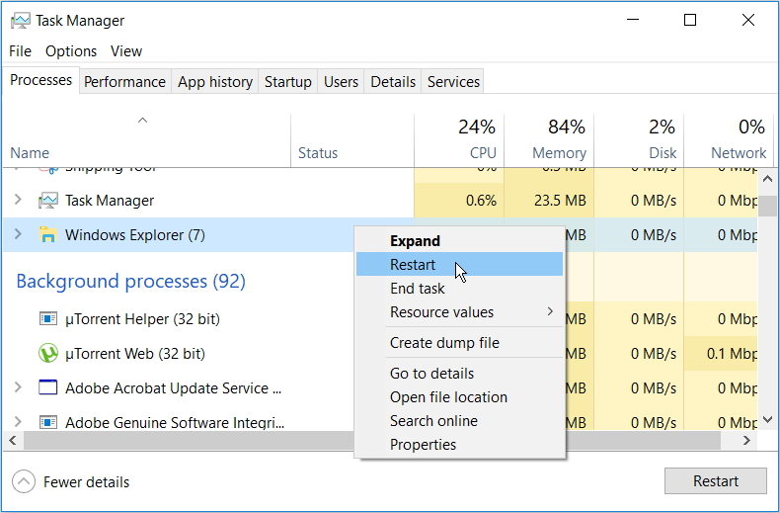The width and height of the screenshot is (780, 513).
Task: Click the Task Manager process icon
Action: point(47,201)
